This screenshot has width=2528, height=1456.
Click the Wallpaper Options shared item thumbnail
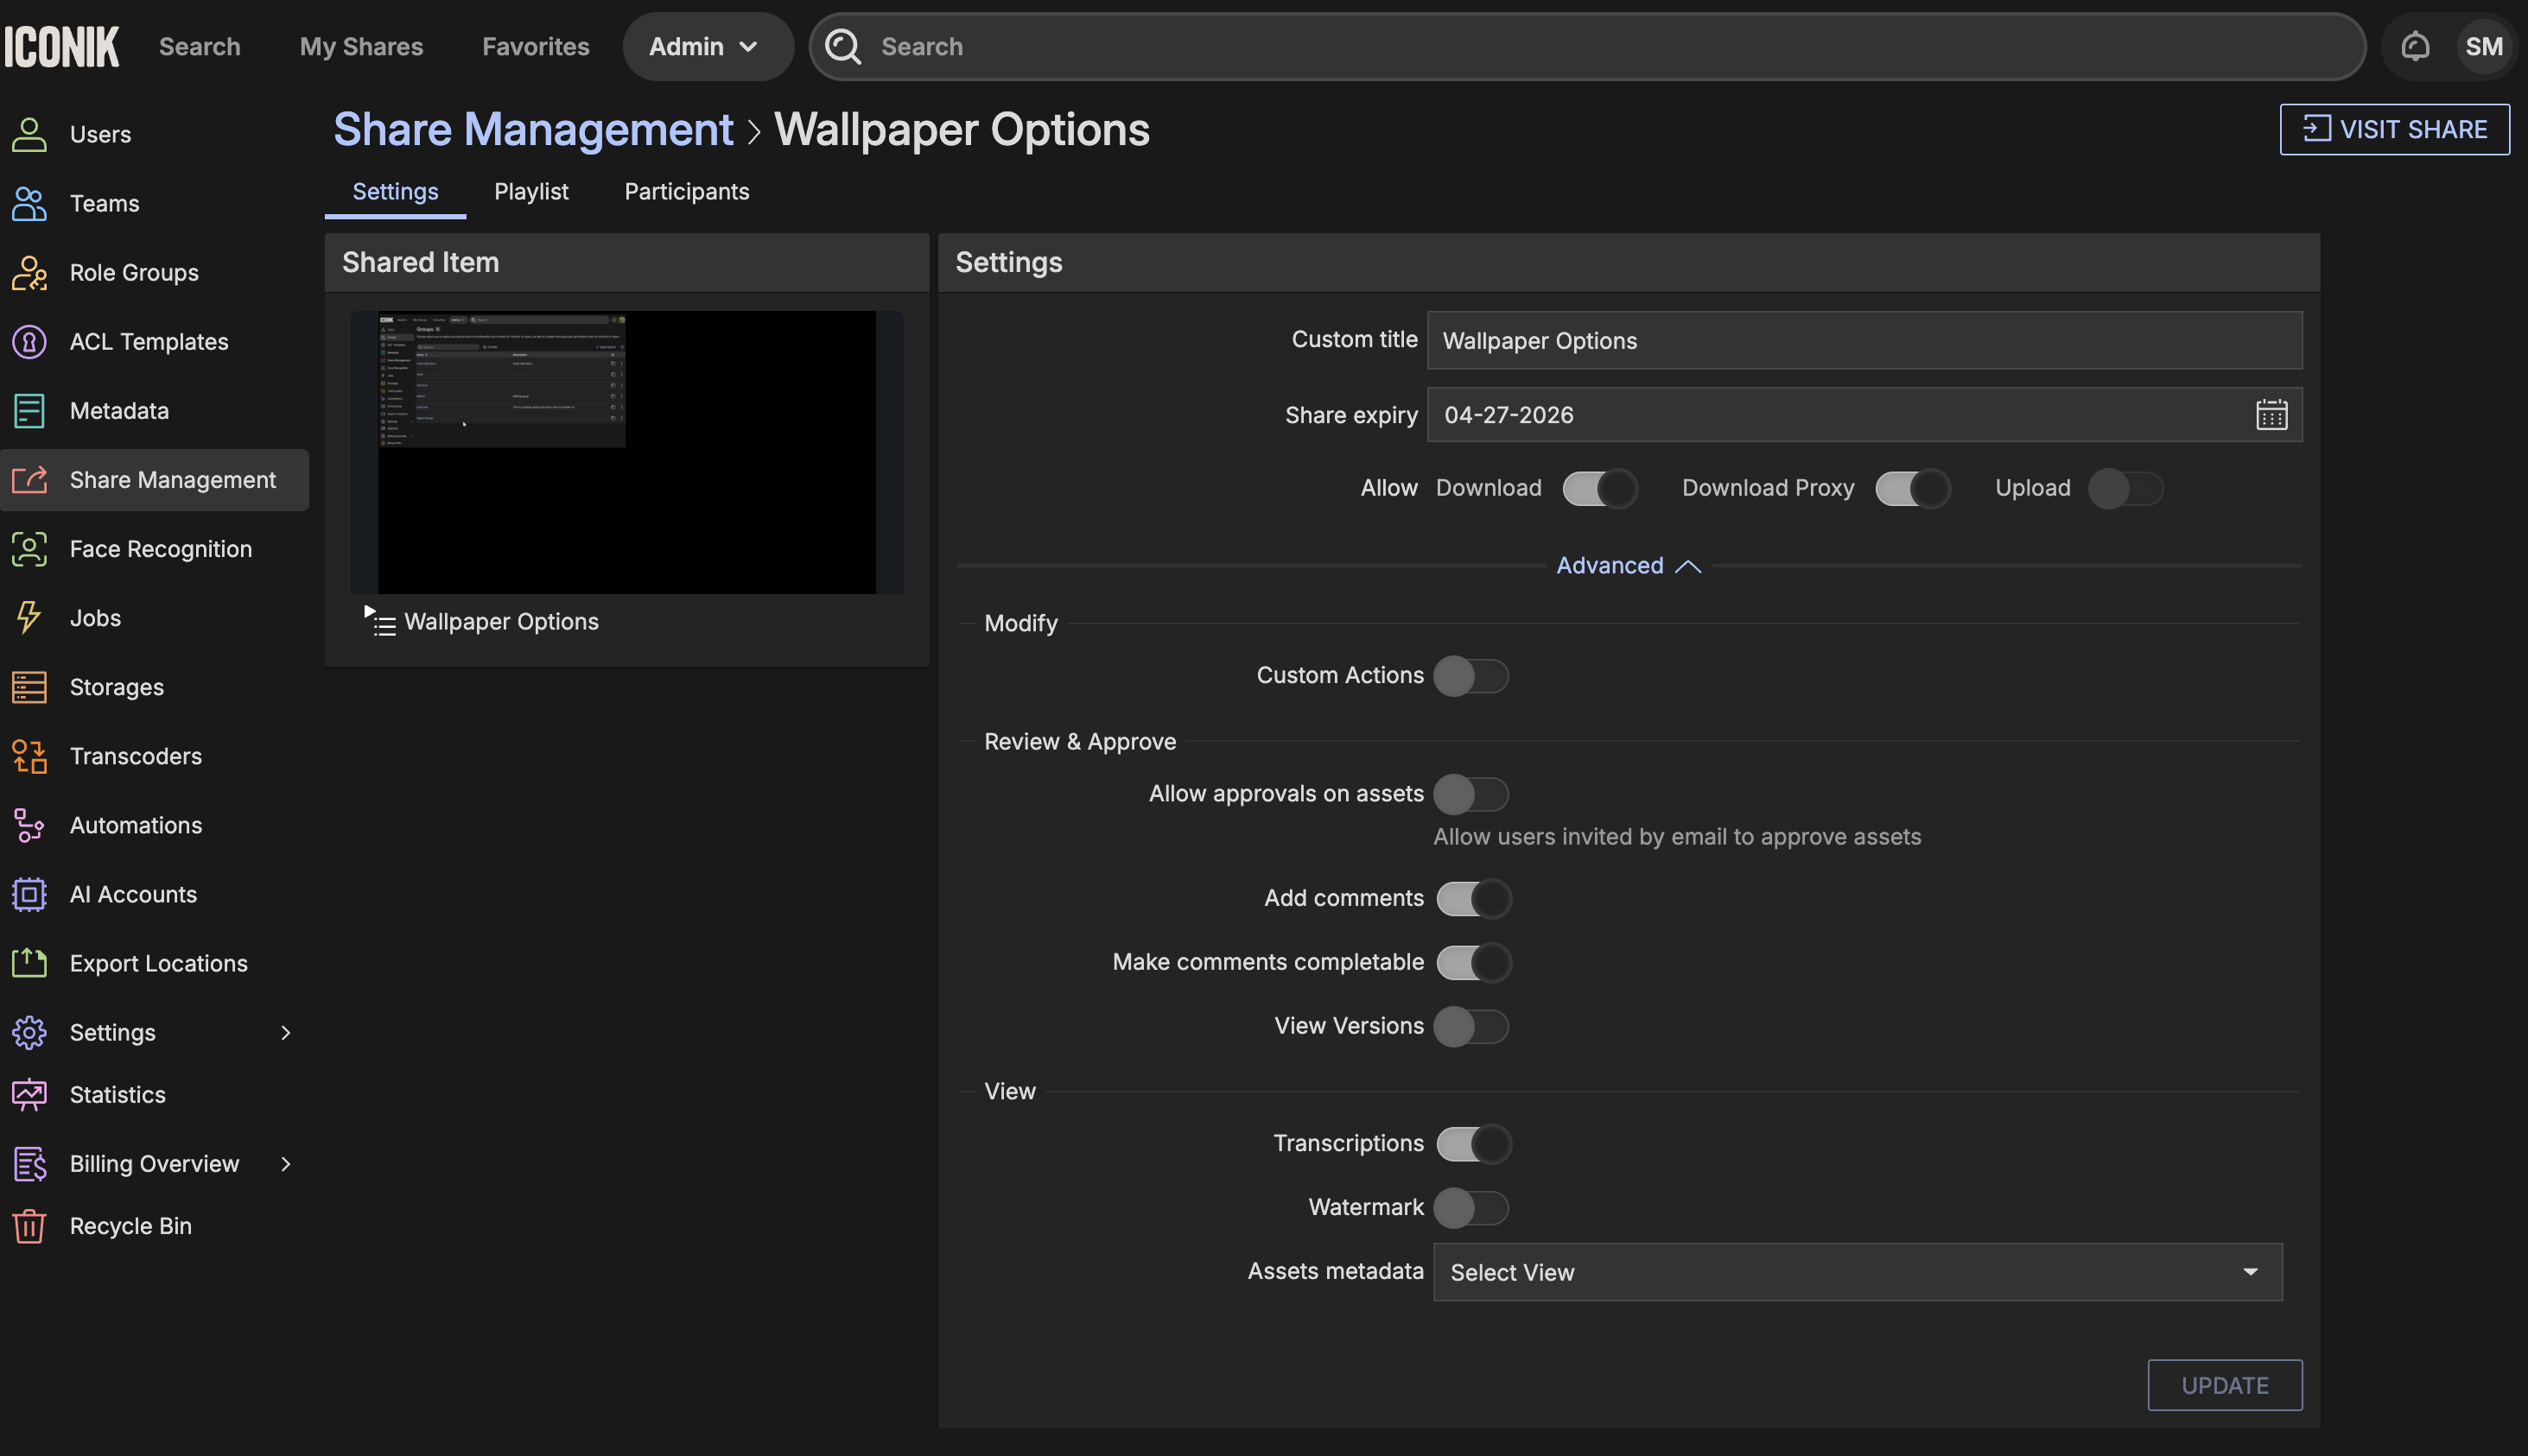click(x=626, y=452)
